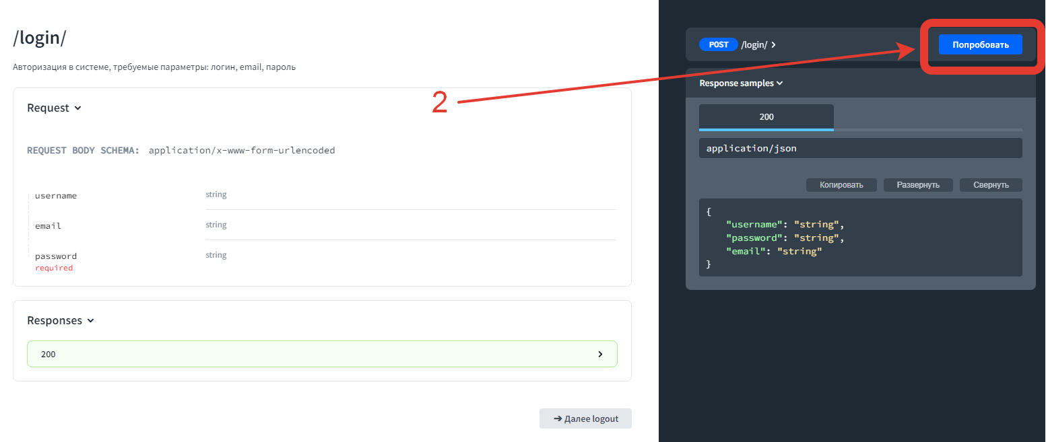Viewport: 1046px width, 442px height.
Task: Click the red required label under password
Action: tap(54, 268)
